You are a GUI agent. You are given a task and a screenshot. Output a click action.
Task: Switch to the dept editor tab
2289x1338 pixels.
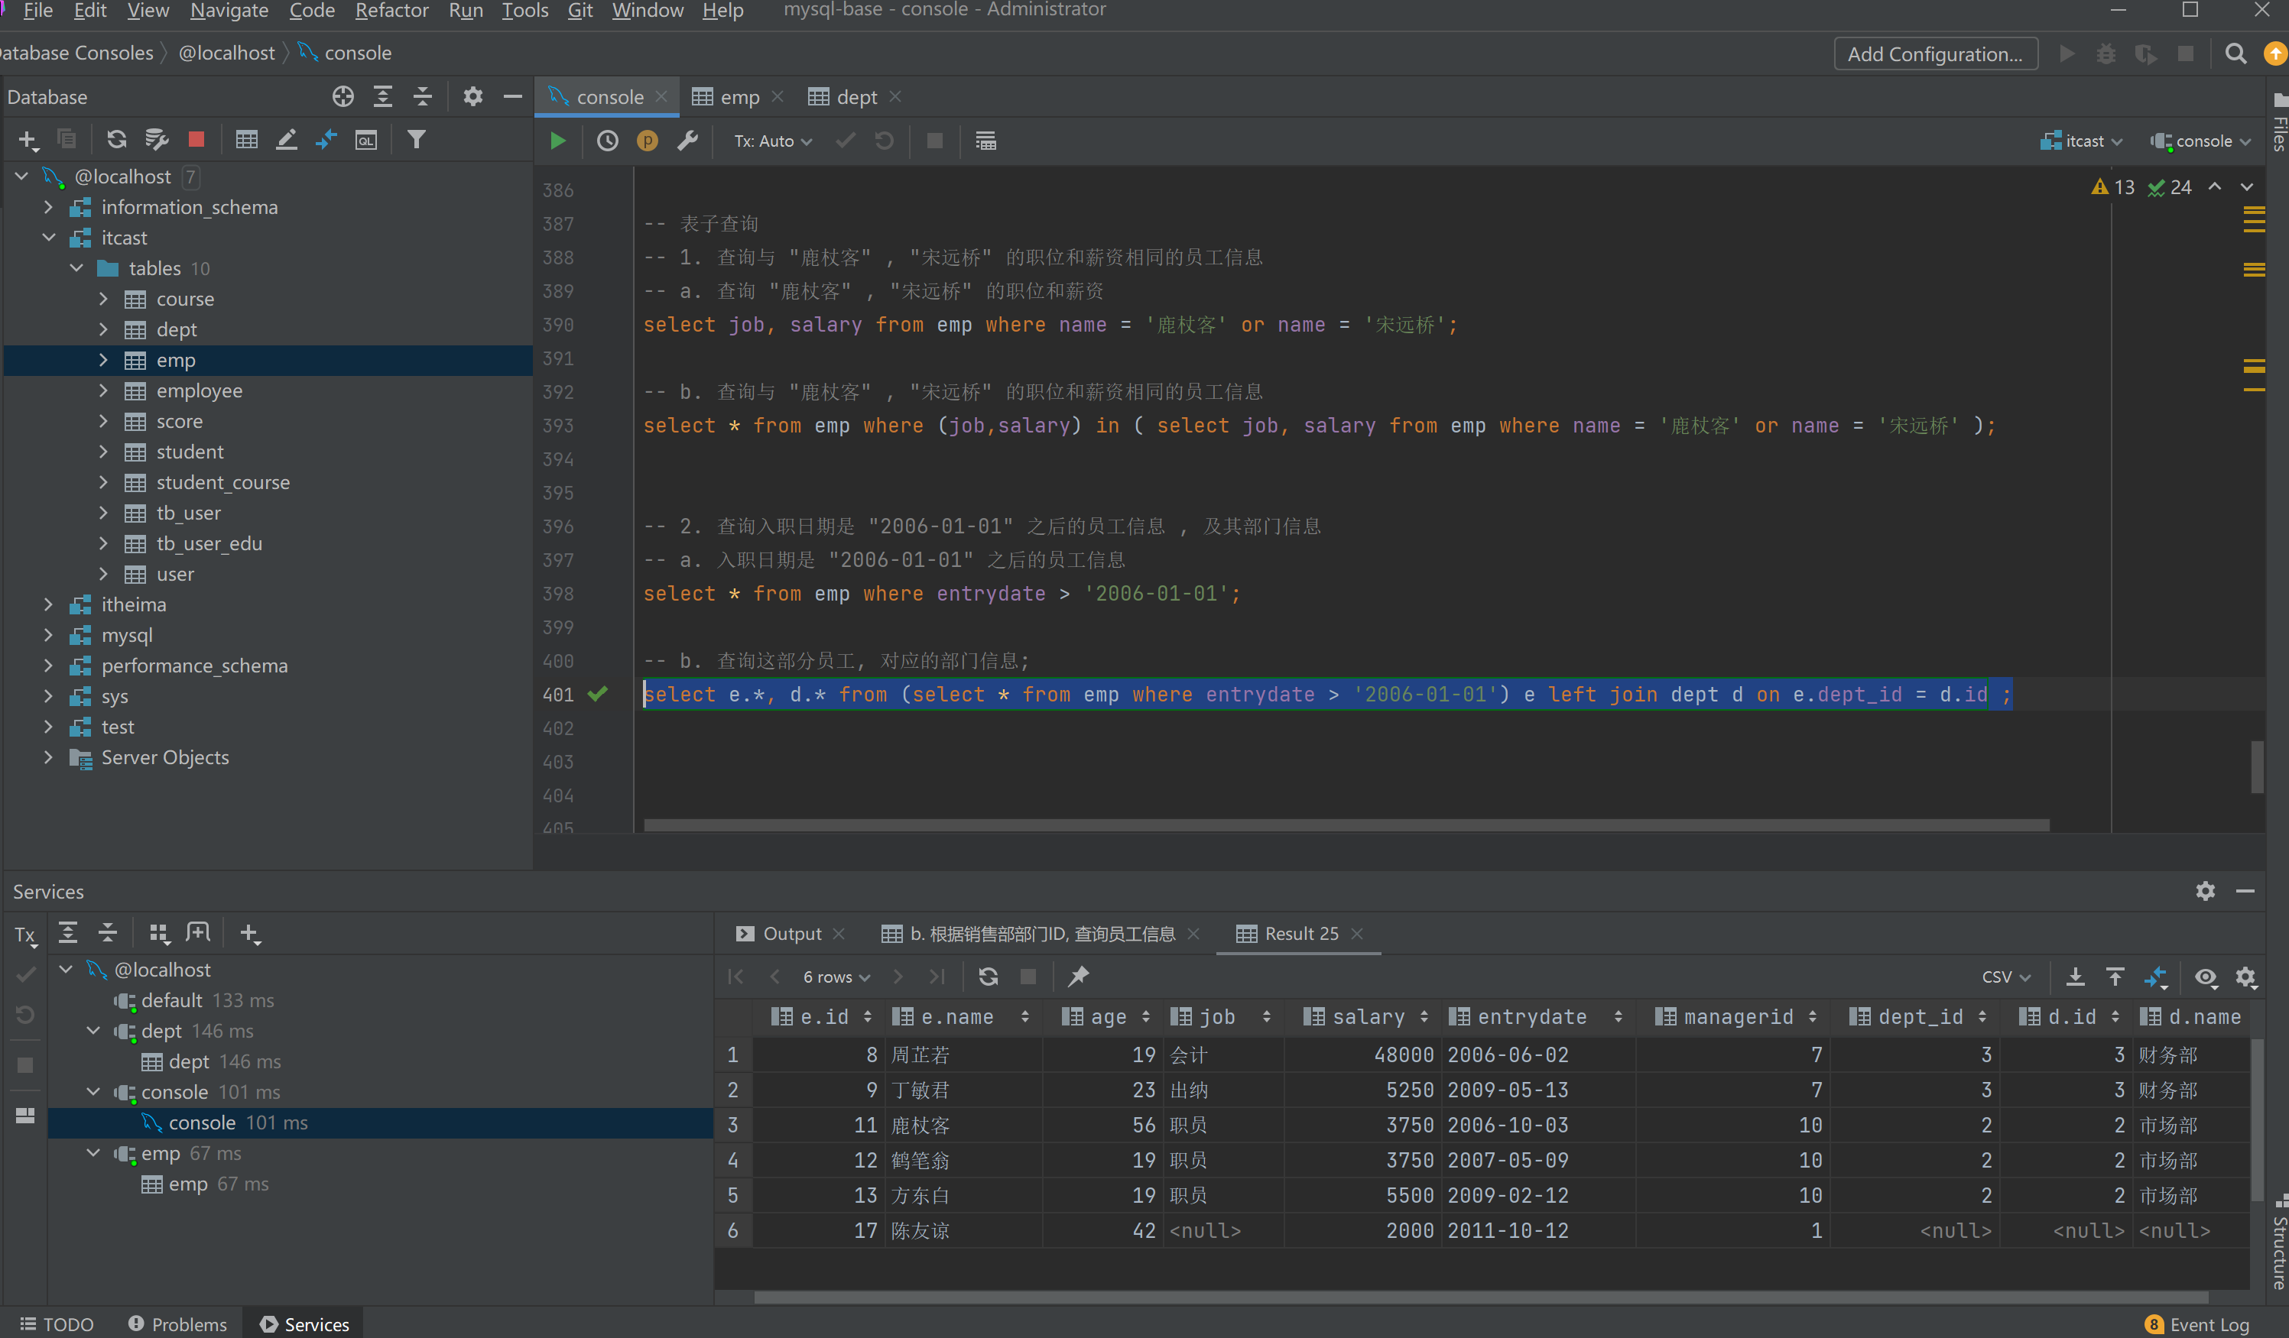854,96
